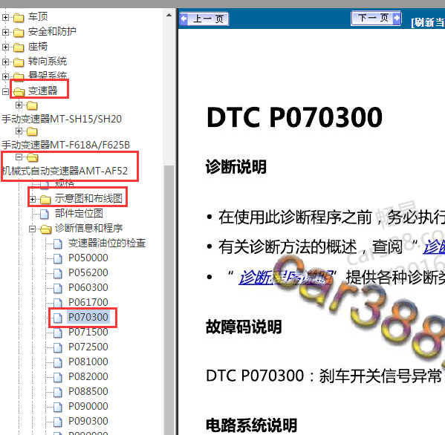Click the P061700 page icon

click(58, 303)
